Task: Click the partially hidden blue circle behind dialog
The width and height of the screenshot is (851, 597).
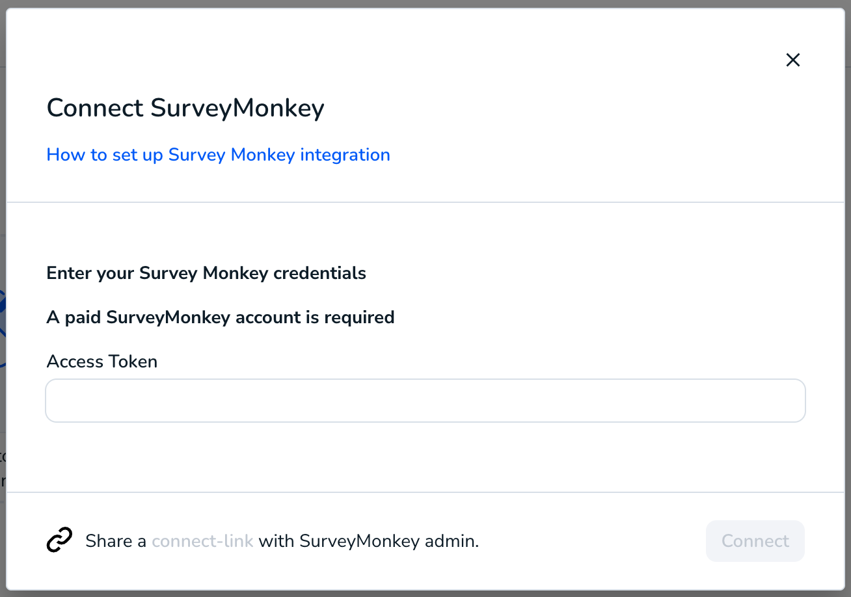Action: pyautogui.click(x=3, y=328)
